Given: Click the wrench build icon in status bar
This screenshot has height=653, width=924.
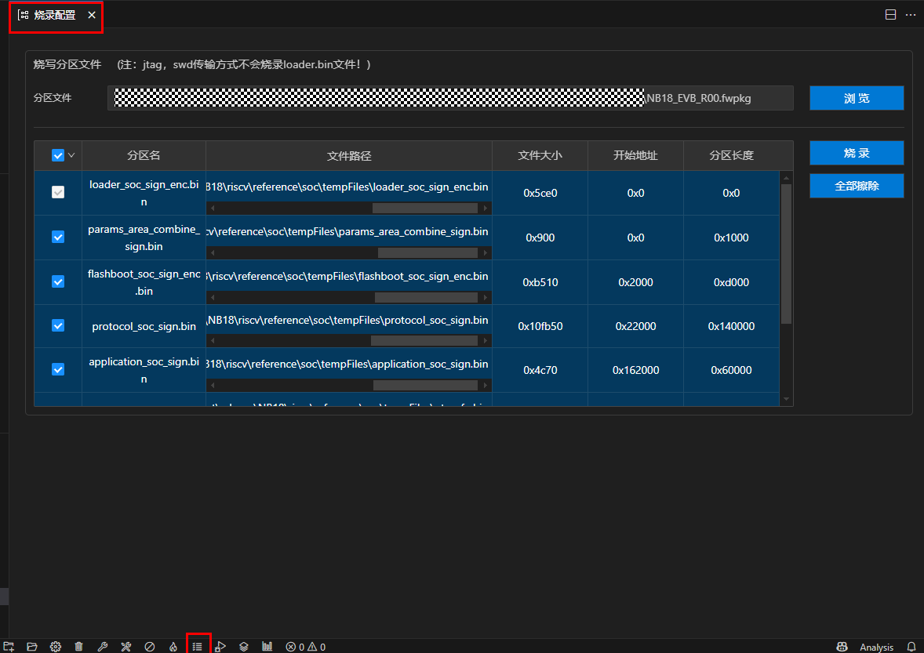Looking at the screenshot, I should click(x=103, y=647).
